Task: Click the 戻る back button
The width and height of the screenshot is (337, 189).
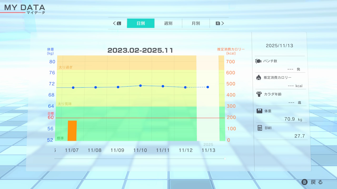Action: [312, 182]
